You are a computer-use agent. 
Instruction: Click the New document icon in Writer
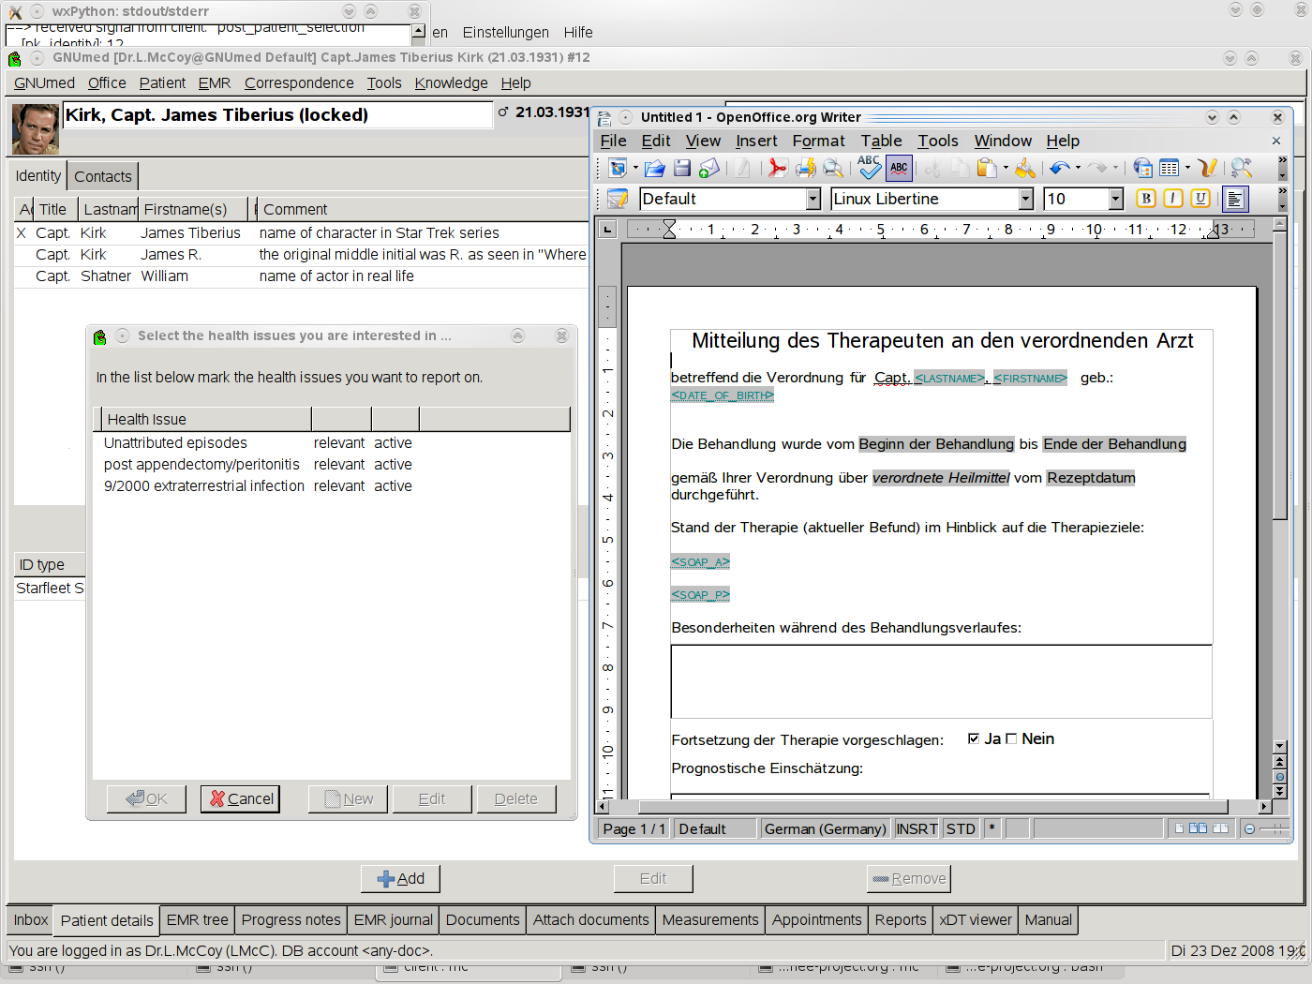pyautogui.click(x=618, y=168)
